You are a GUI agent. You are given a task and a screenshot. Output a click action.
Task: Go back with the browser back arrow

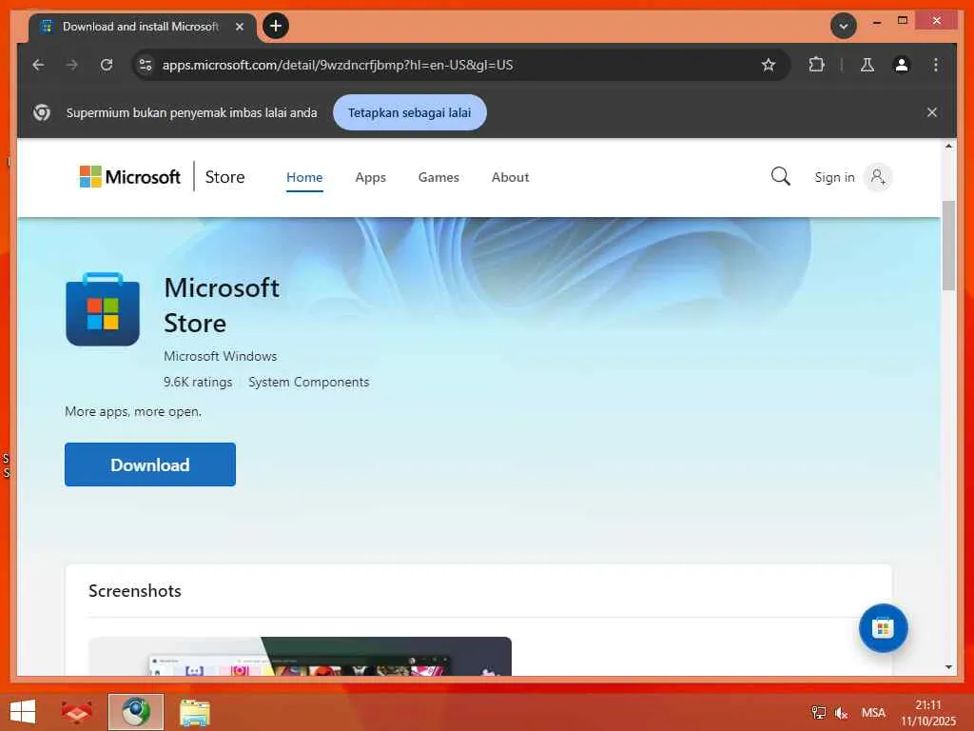coord(38,65)
